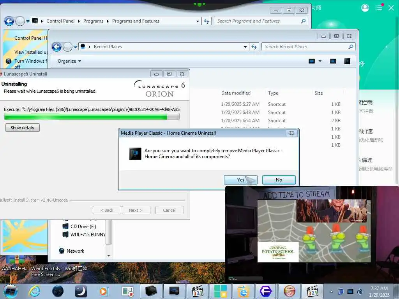Screen dimensions: 399x299
Task: Click Change your view icon in Recent Places
Action: pyautogui.click(x=312, y=61)
